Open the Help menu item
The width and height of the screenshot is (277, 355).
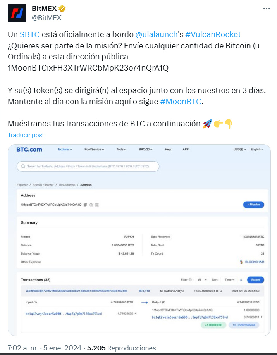pos(168,150)
